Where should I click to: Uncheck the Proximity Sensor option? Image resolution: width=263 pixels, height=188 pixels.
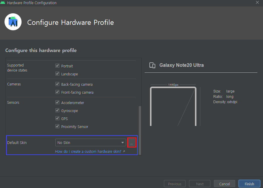pos(57,126)
